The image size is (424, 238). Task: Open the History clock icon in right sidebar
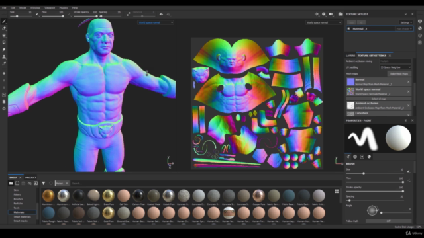point(420,36)
